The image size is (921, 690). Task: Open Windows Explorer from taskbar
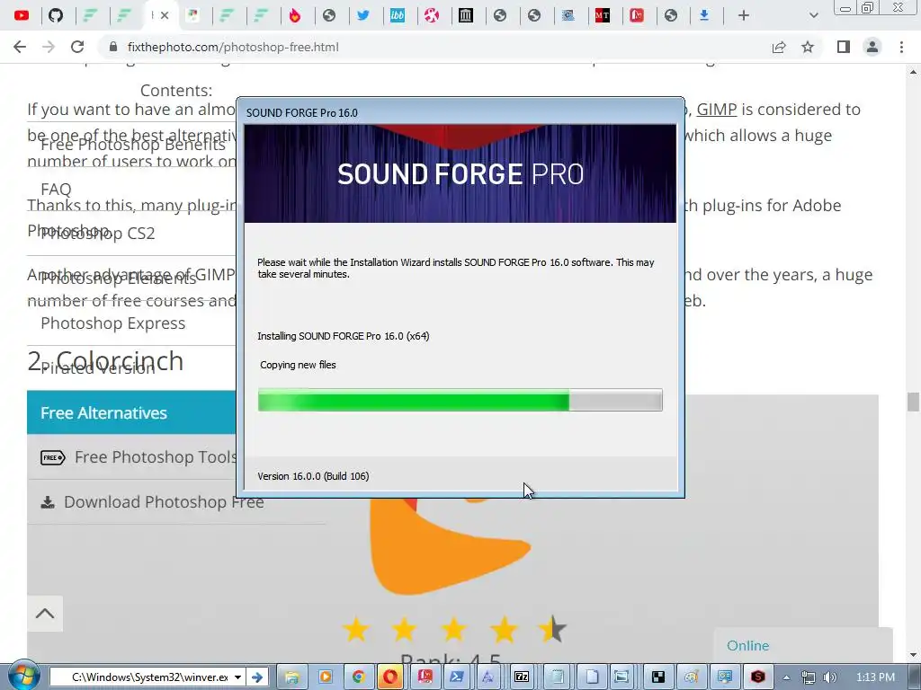(x=291, y=677)
